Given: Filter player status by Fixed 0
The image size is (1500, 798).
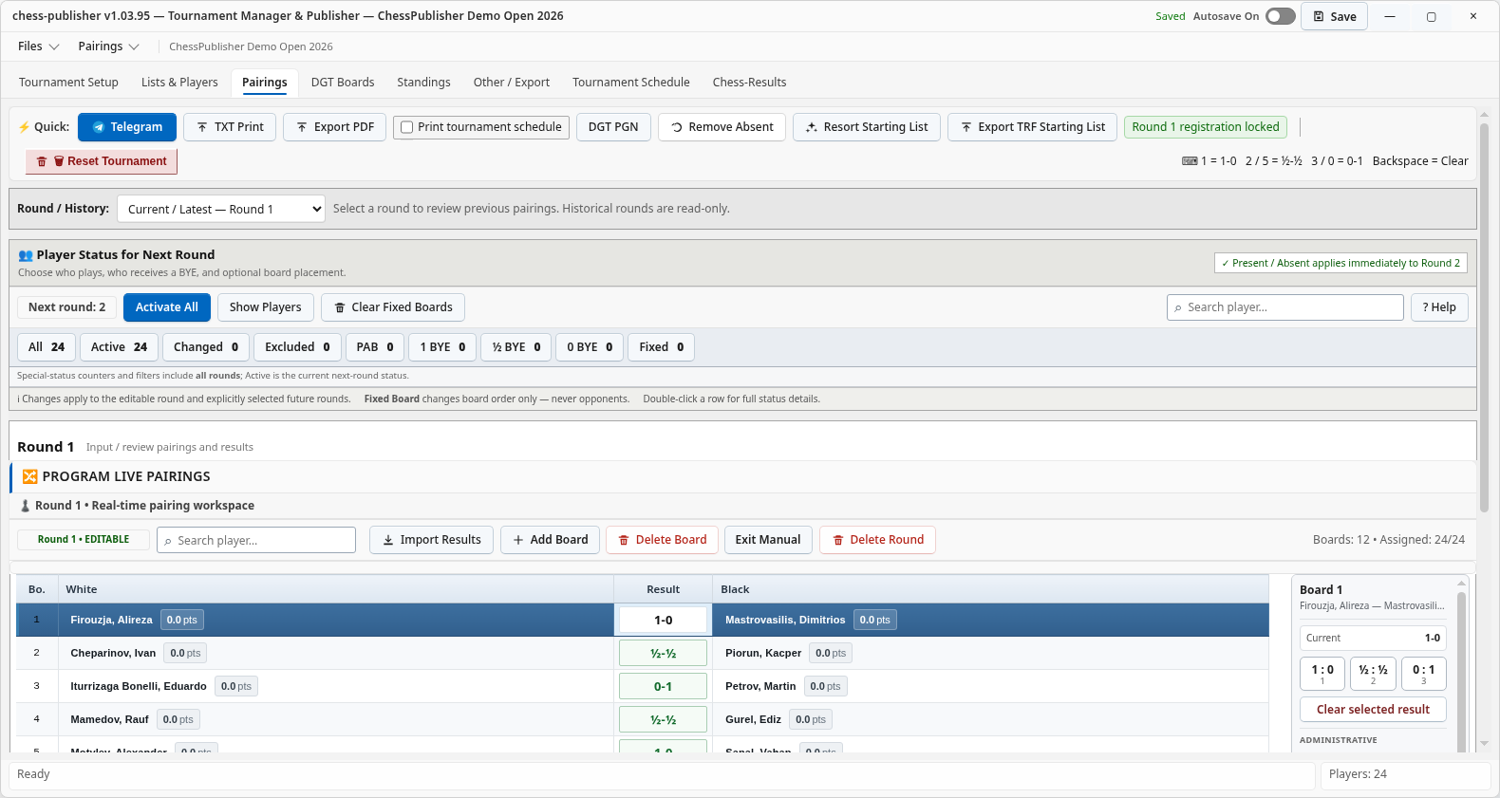Looking at the screenshot, I should [x=662, y=347].
